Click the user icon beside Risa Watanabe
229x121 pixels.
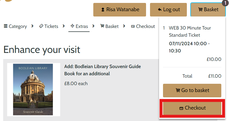tap(103, 10)
